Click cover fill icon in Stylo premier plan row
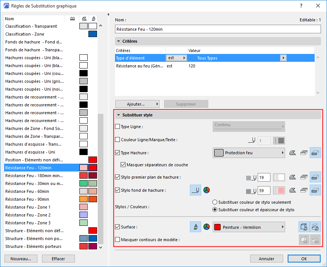Viewport: 327px width, 267px height. (x=304, y=177)
